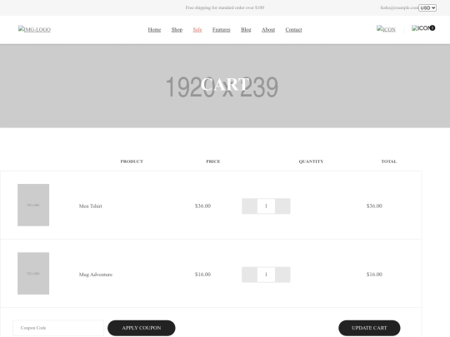Image resolution: width=450 pixels, height=337 pixels.
Task: Click the $36.00 total for Men Tshirt
Action: point(374,206)
